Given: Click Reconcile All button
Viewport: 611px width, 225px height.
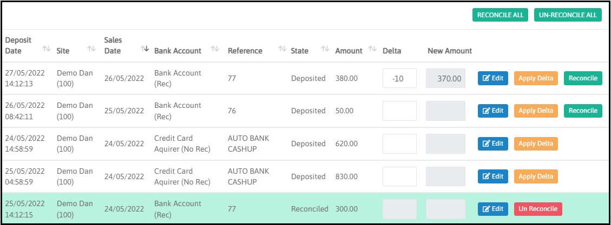Looking at the screenshot, I should (500, 15).
